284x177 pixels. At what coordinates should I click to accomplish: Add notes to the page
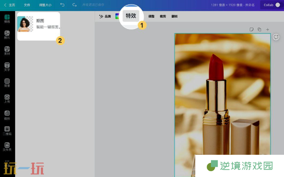[x=252, y=29]
